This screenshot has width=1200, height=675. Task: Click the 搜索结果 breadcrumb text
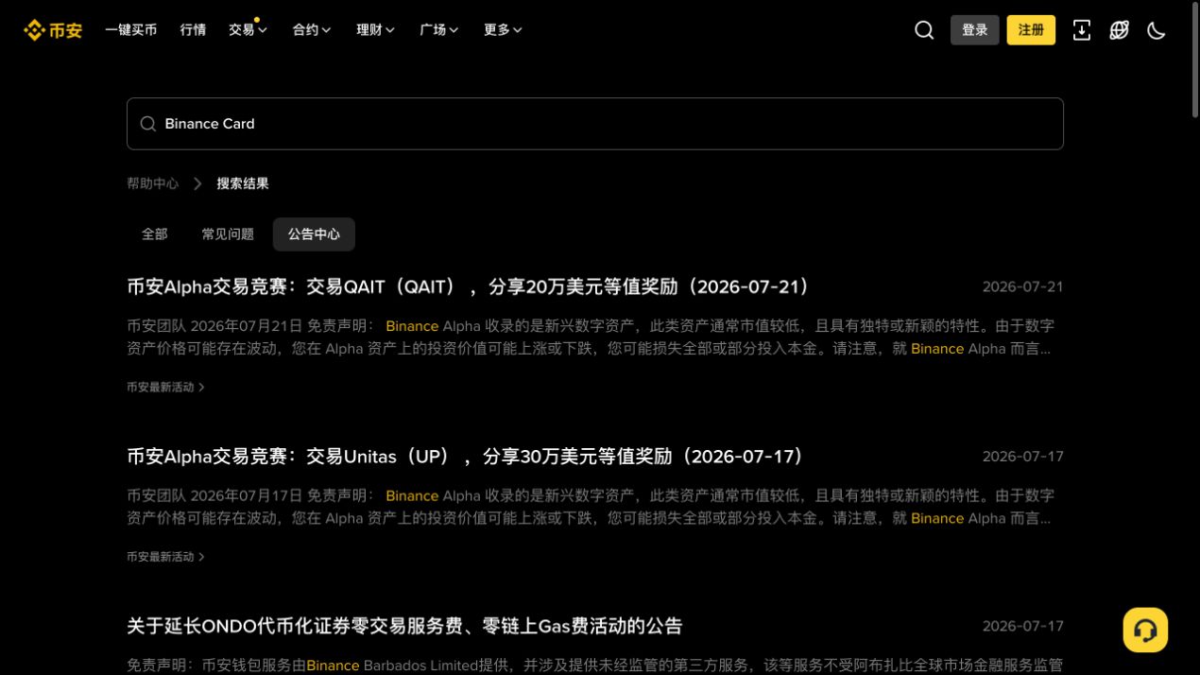pyautogui.click(x=243, y=183)
